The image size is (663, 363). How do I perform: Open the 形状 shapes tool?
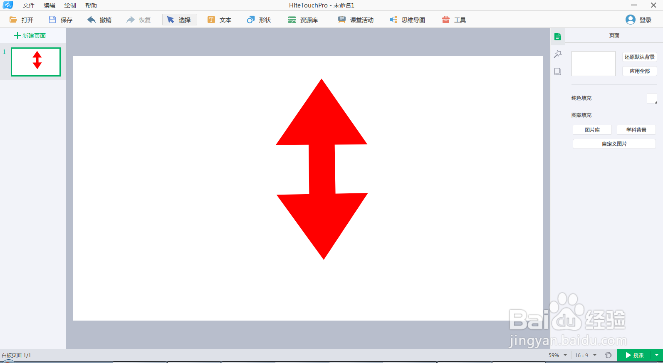point(259,20)
